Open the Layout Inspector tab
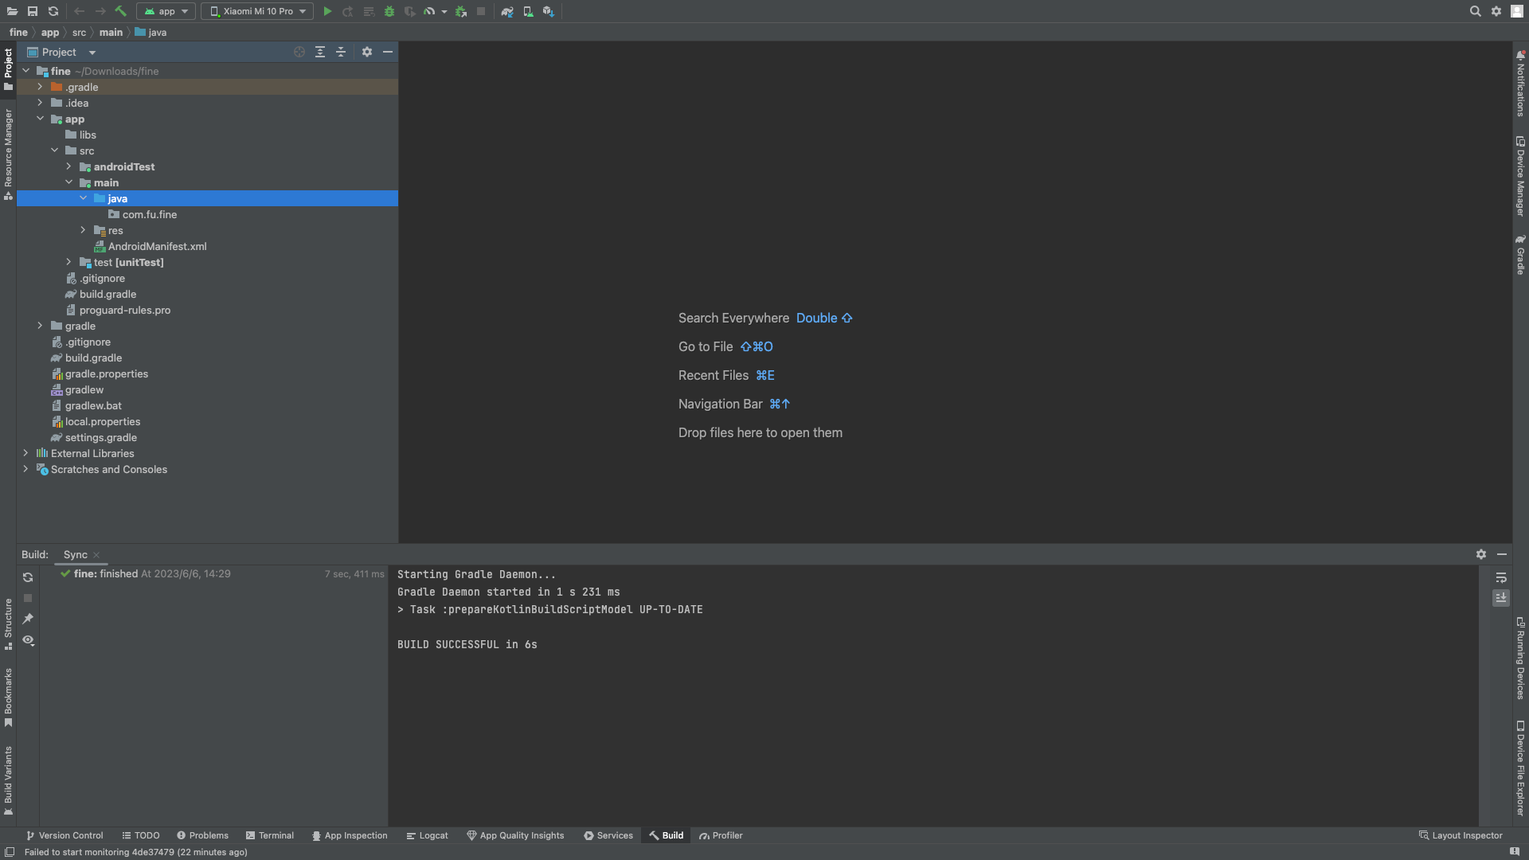The image size is (1529, 860). click(1461, 835)
